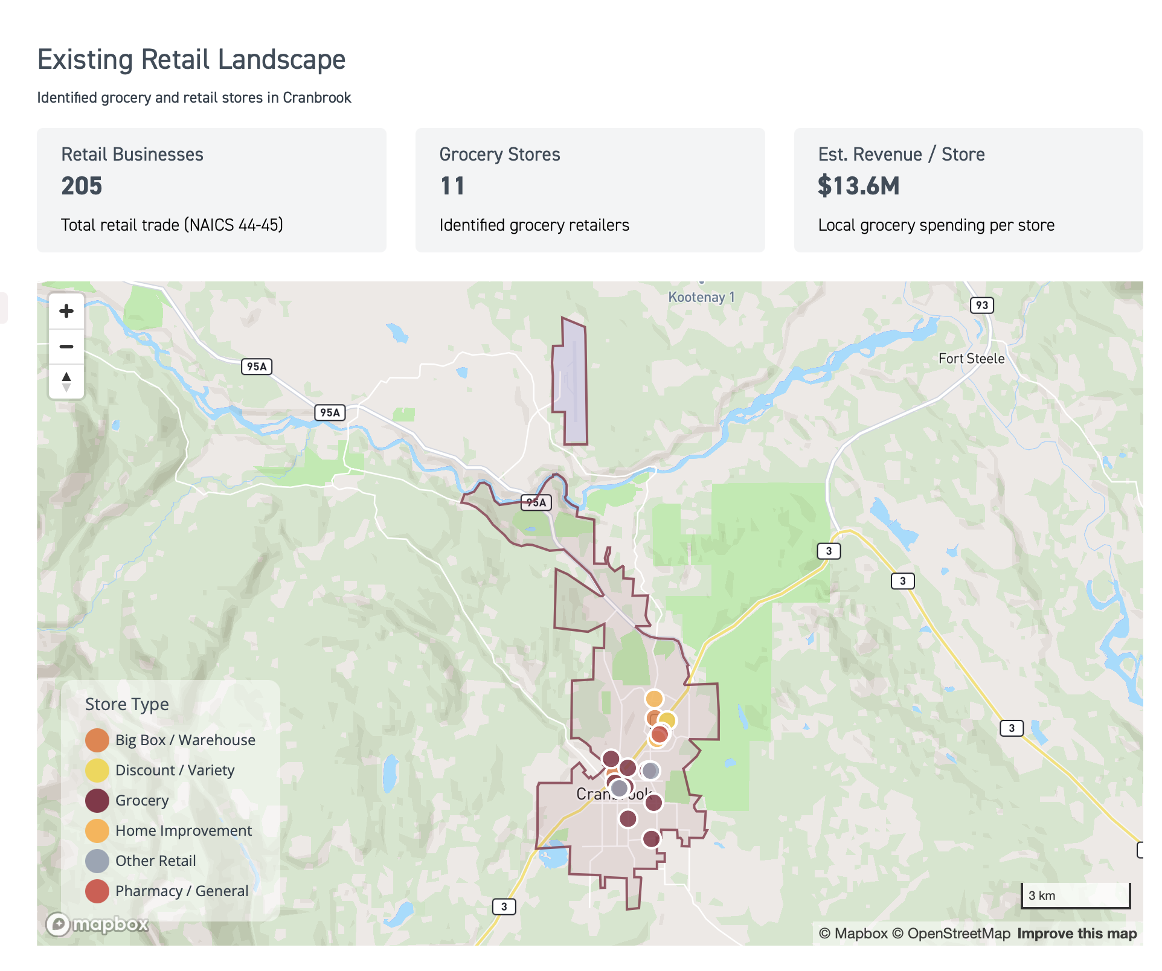Screen dimensions: 1162x971
Task: Reset map bearing with compass button
Action: point(66,381)
